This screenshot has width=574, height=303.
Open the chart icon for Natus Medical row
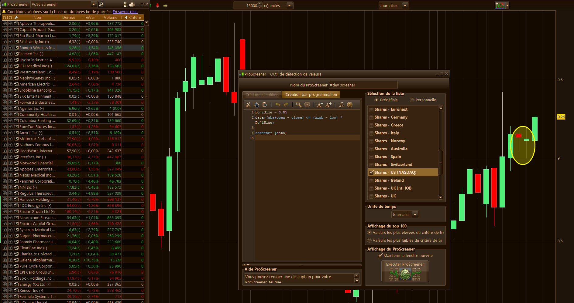pyautogui.click(x=16, y=175)
